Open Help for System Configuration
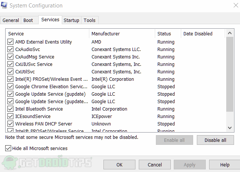The width and height of the screenshot is (240, 172). point(225,165)
